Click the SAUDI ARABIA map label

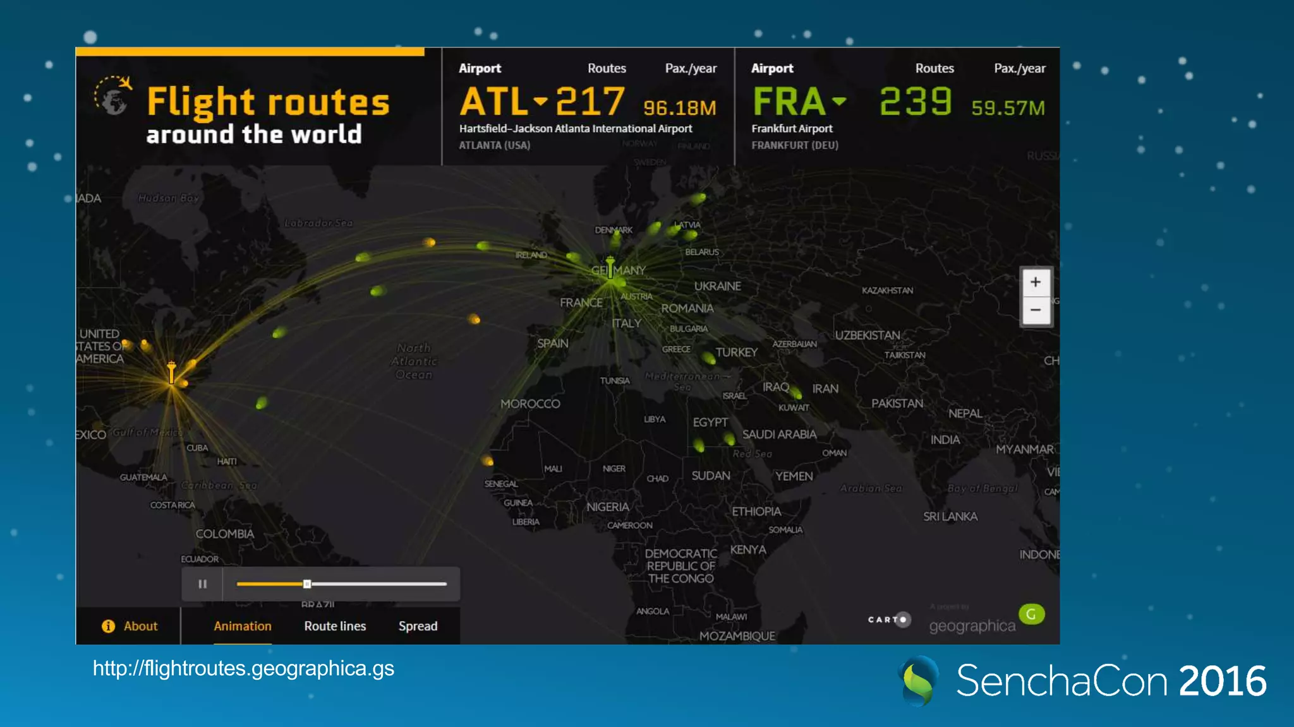coord(779,434)
